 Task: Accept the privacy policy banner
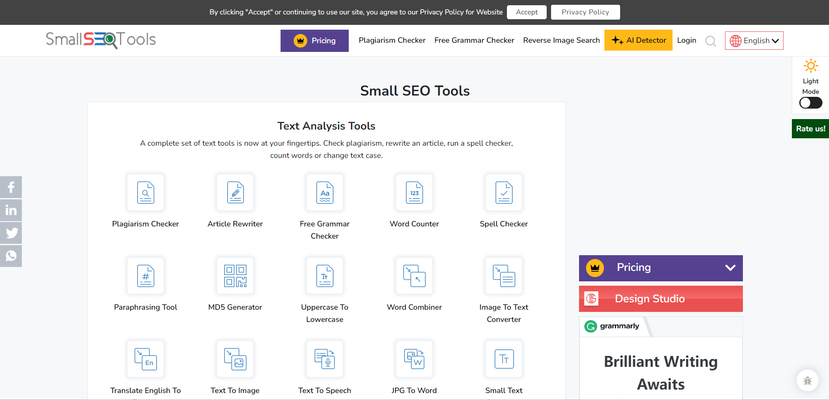pyautogui.click(x=526, y=12)
